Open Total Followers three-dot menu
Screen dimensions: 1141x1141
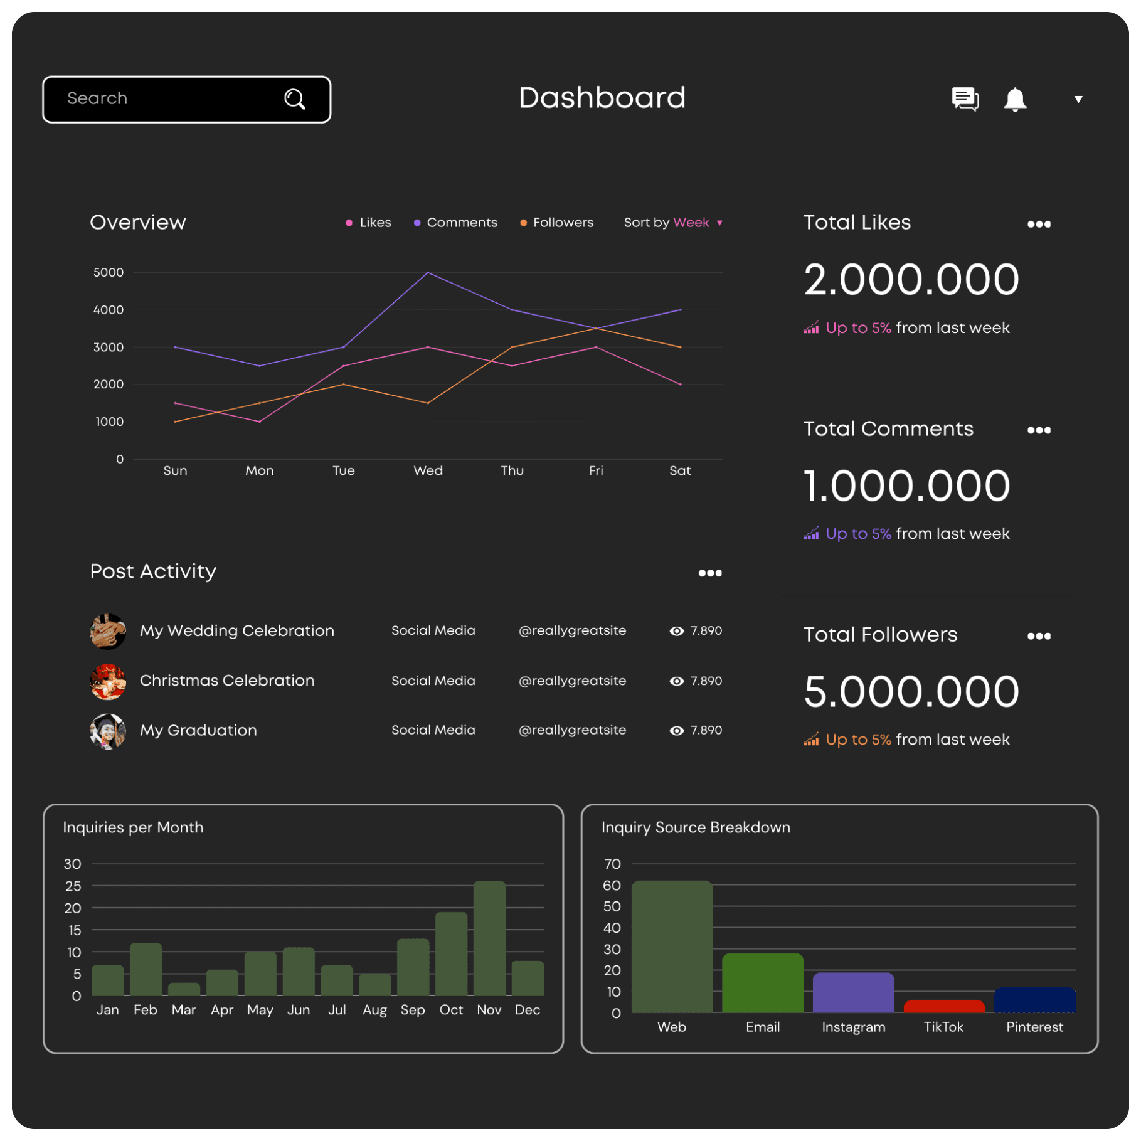(1038, 636)
